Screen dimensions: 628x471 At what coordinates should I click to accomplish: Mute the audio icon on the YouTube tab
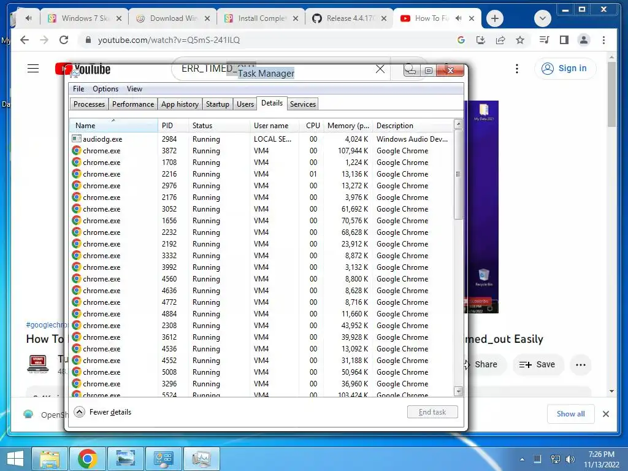pos(459,18)
